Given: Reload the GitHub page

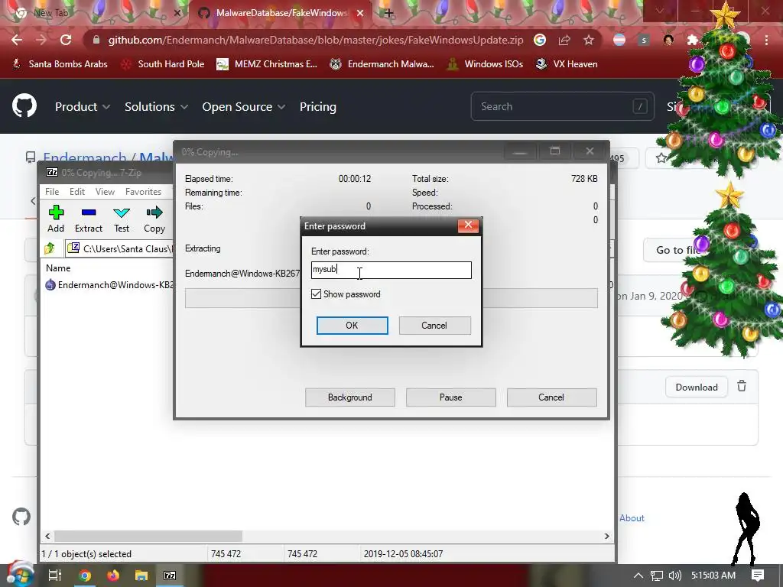Looking at the screenshot, I should (66, 40).
